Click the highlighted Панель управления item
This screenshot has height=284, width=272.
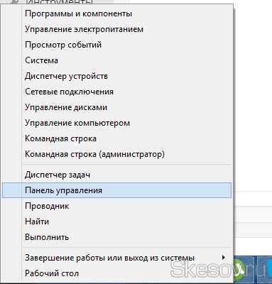[116, 190]
